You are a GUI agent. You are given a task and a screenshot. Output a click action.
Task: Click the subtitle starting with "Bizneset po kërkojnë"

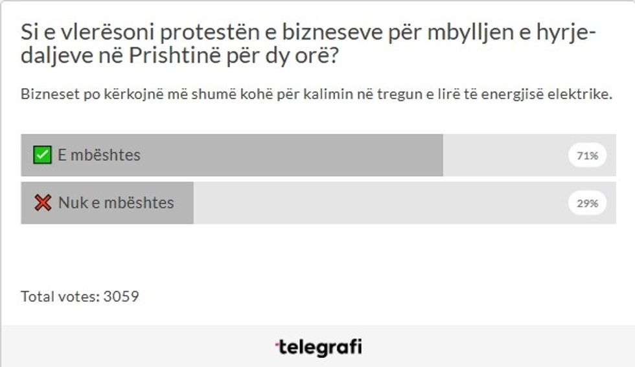coord(316,95)
